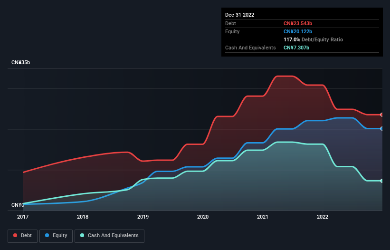The width and height of the screenshot is (390, 250).
Task: Toggle Cash And Equivalents legend button
Action: click(x=109, y=236)
